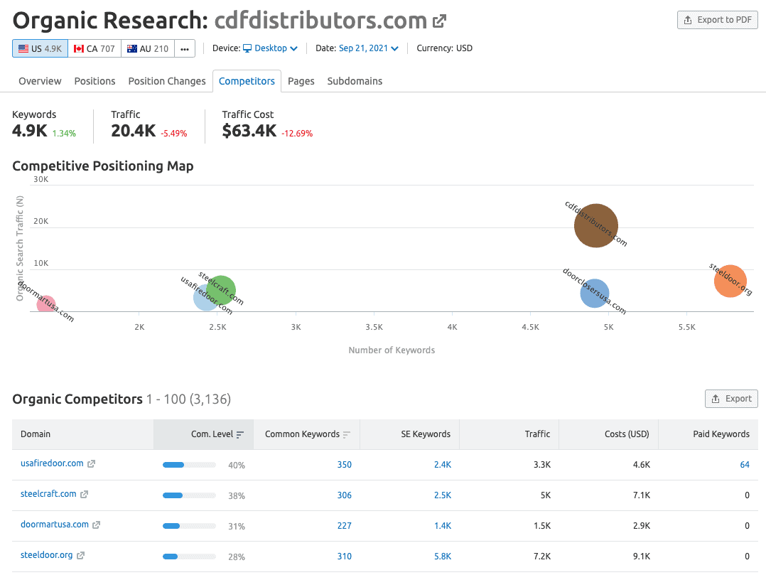Click the sort icon in Com. Level header
Image resolution: width=766 pixels, height=575 pixels.
click(x=240, y=434)
